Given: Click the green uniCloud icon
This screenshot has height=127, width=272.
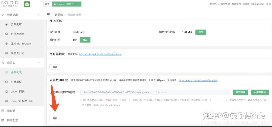Looking at the screenshot, I should pyautogui.click(x=27, y=4).
